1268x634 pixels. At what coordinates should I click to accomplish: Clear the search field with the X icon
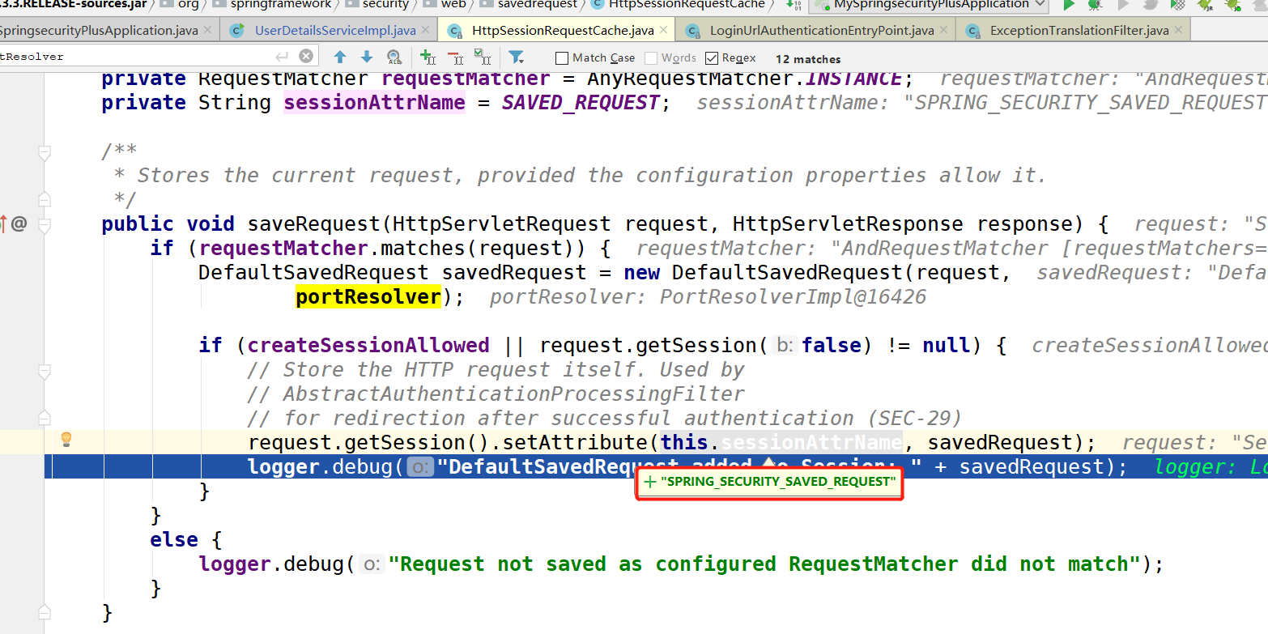(305, 56)
